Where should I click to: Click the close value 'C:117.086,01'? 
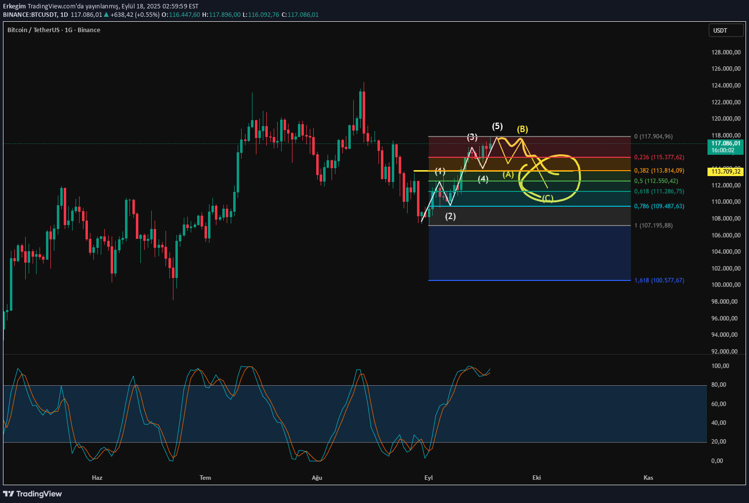[300, 15]
